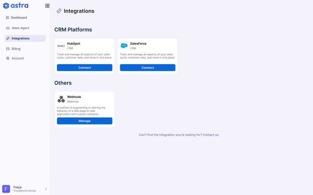Connect the HubSpot CRM integration
Viewport: 313px width, 195px height.
pyautogui.click(x=84, y=68)
